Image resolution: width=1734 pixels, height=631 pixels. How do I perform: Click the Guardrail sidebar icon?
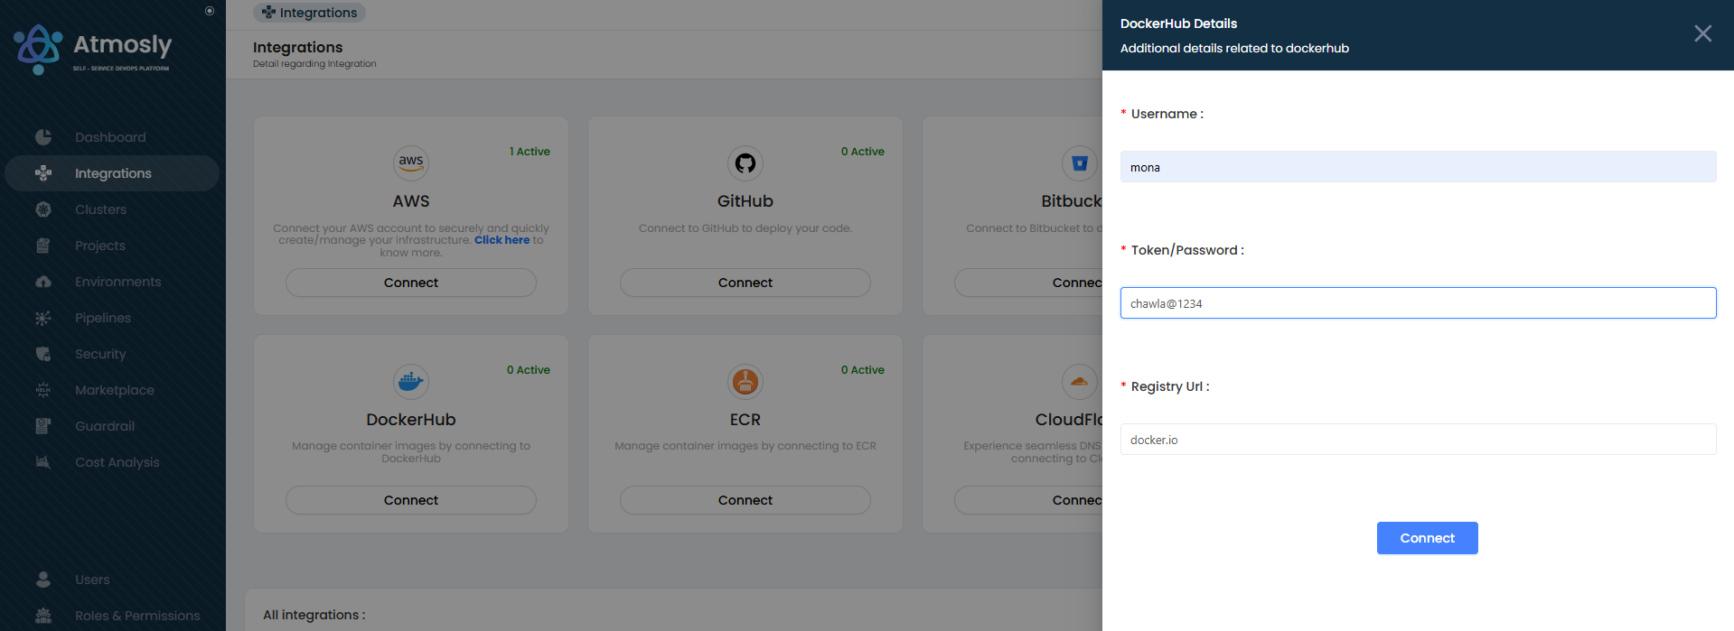click(43, 426)
